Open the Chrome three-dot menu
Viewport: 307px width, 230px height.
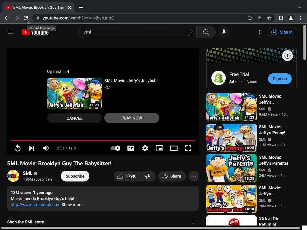pos(300,18)
